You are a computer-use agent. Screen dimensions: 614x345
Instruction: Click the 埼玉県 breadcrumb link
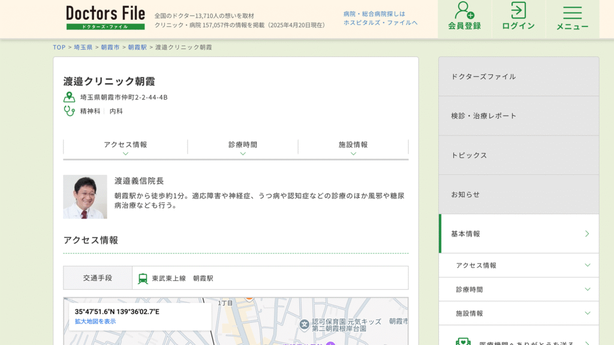[83, 47]
